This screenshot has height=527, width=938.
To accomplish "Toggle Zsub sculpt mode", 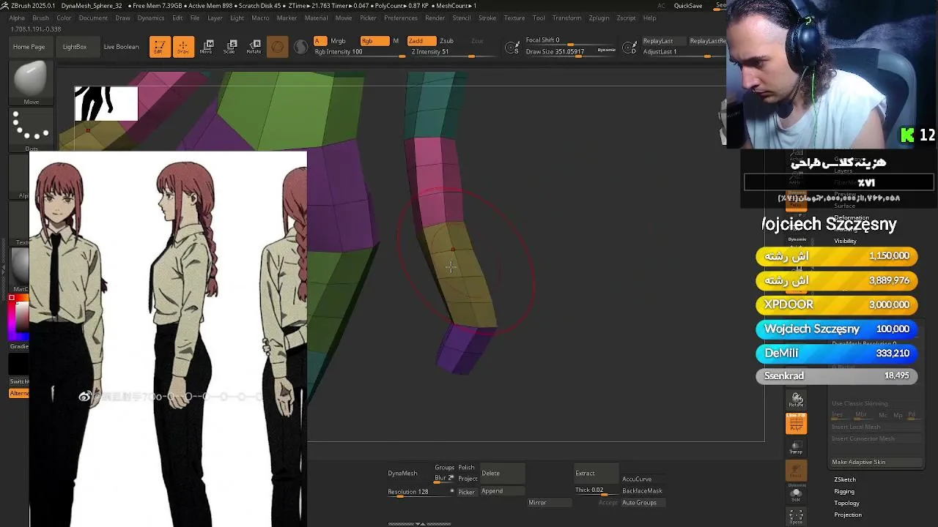I will 446,41.
